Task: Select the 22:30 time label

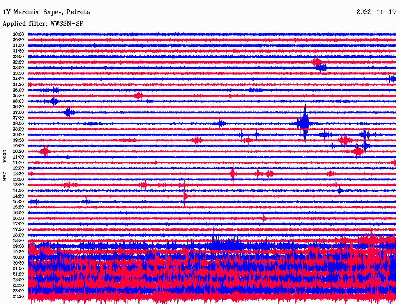Action: pyautogui.click(x=18, y=285)
